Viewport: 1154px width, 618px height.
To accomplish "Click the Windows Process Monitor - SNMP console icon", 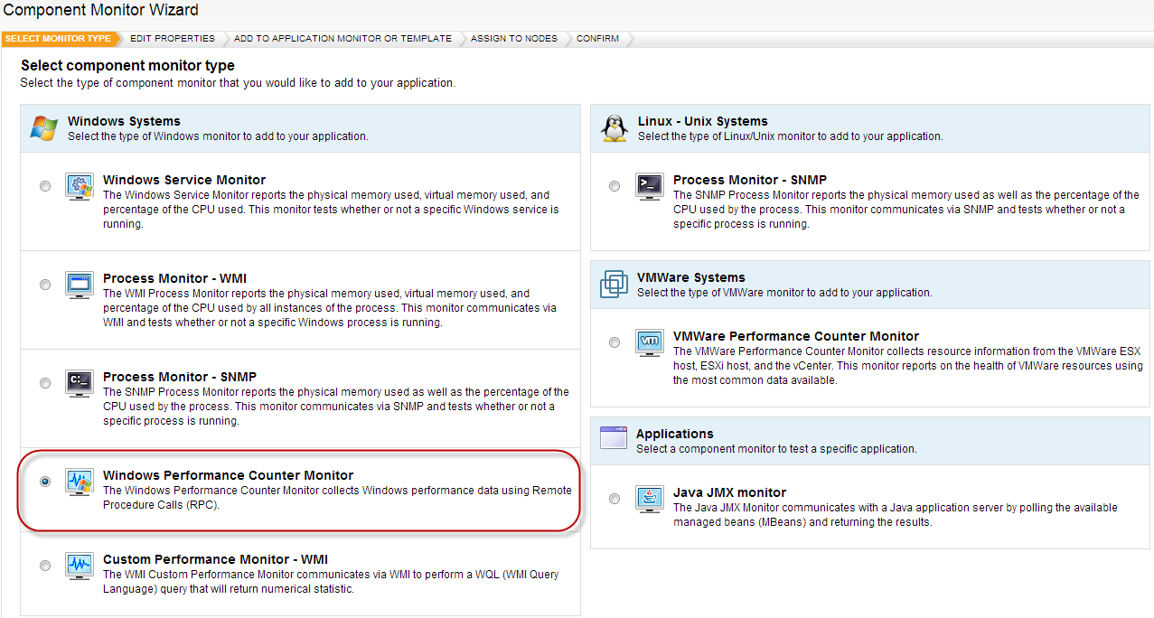I will tap(80, 383).
